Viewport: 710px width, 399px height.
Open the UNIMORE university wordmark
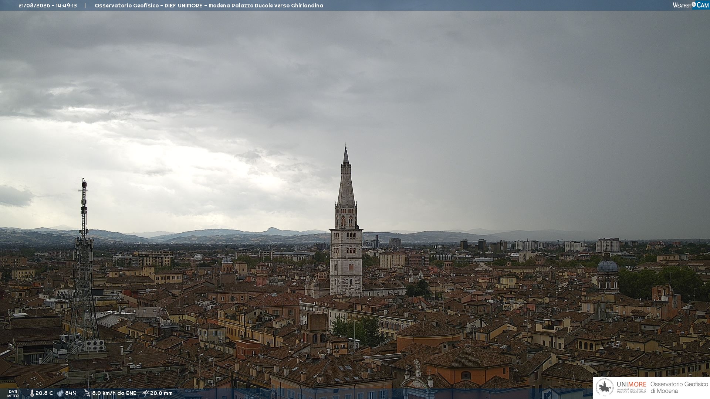click(x=631, y=387)
